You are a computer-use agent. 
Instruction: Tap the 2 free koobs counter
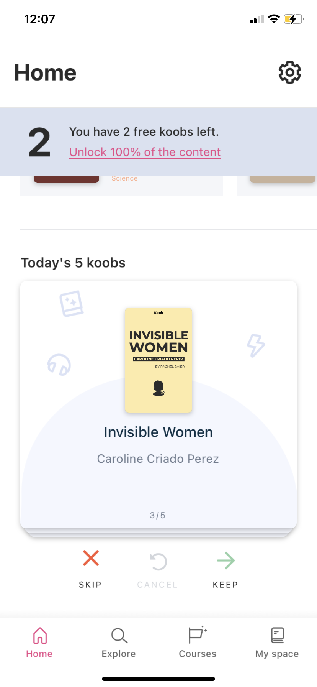pyautogui.click(x=39, y=143)
